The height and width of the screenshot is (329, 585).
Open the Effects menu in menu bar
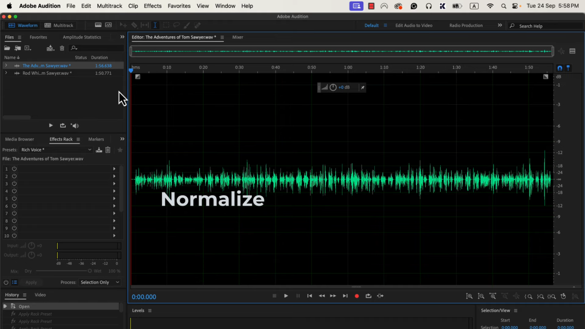[x=153, y=6]
